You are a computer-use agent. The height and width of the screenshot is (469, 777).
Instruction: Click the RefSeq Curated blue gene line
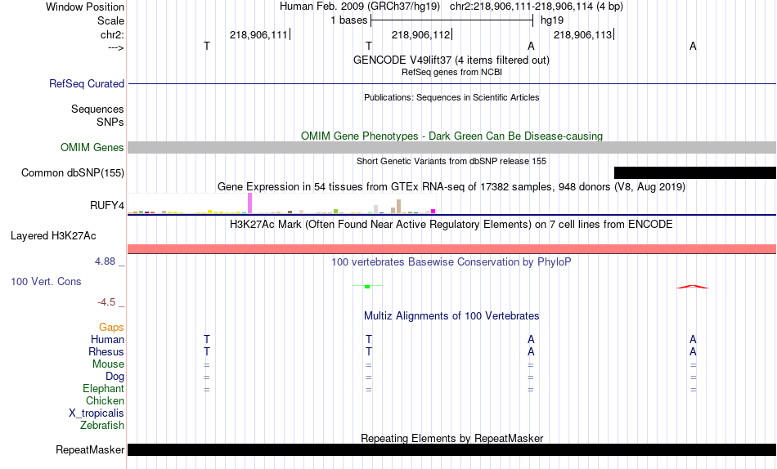[452, 83]
